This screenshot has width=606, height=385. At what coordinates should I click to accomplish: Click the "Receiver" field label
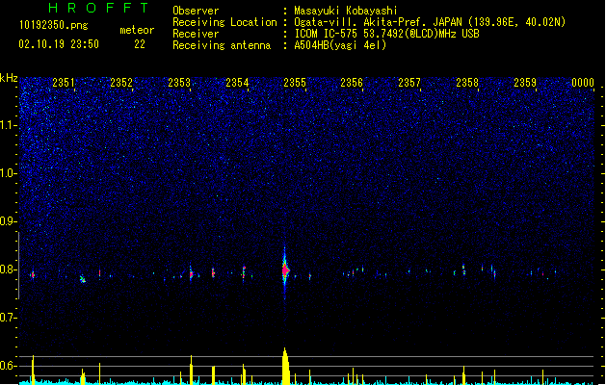point(196,34)
